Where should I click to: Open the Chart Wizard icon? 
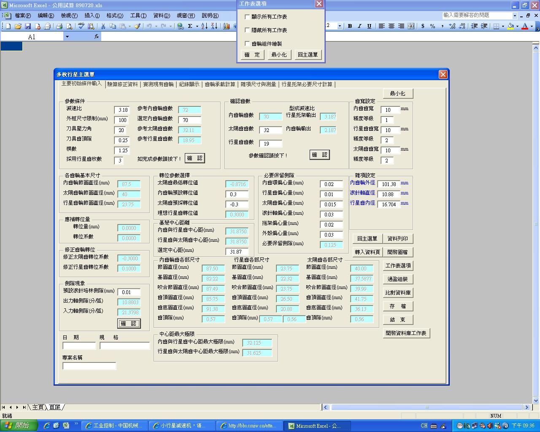(227, 26)
